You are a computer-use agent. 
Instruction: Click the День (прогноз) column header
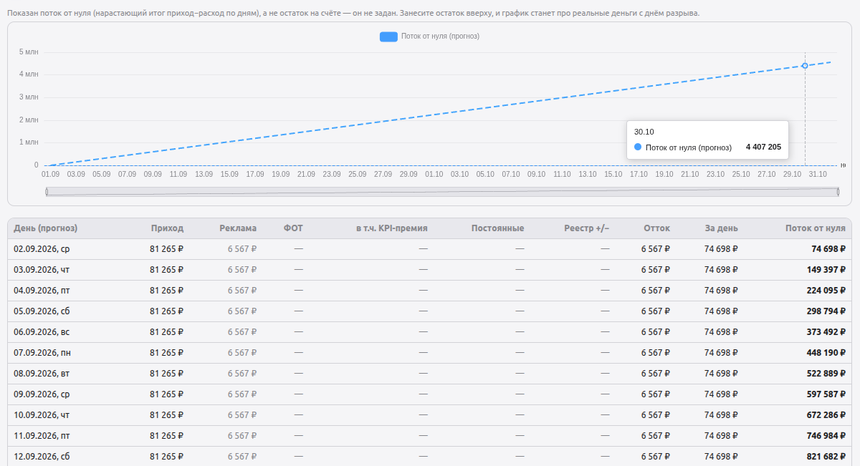(x=45, y=228)
